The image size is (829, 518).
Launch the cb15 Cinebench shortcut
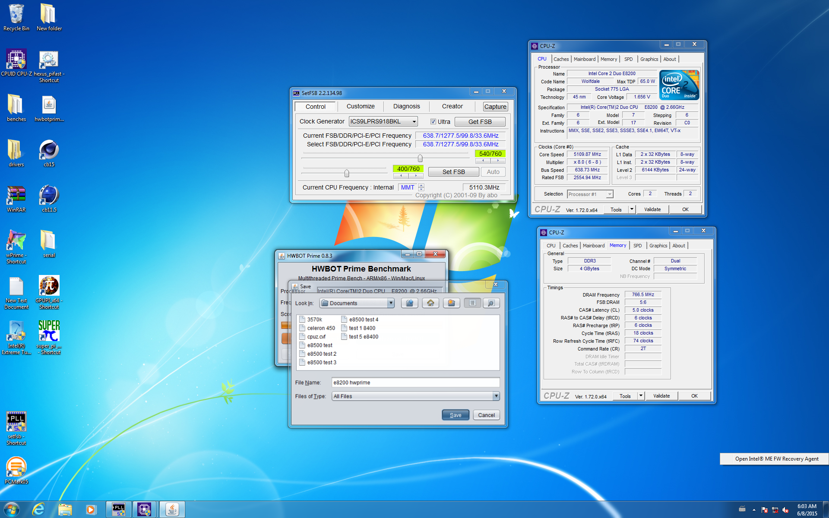coord(49,153)
